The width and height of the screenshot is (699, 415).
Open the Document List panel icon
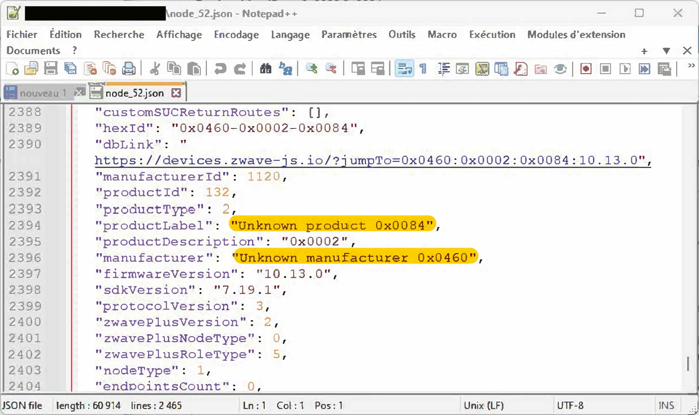pyautogui.click(x=501, y=68)
